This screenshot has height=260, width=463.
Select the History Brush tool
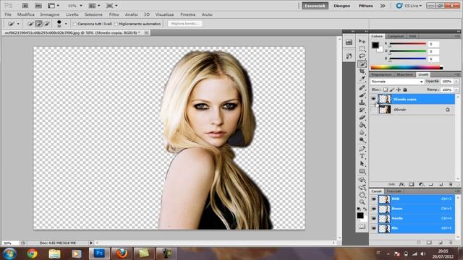362,110
